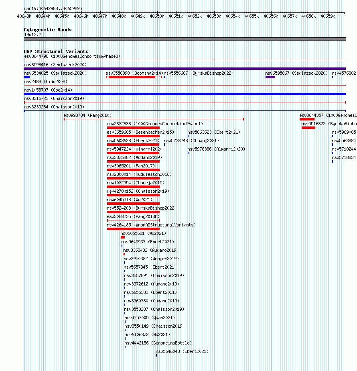357x371 pixels.
Task: Click nsv5710244 label
Action: [344, 149]
